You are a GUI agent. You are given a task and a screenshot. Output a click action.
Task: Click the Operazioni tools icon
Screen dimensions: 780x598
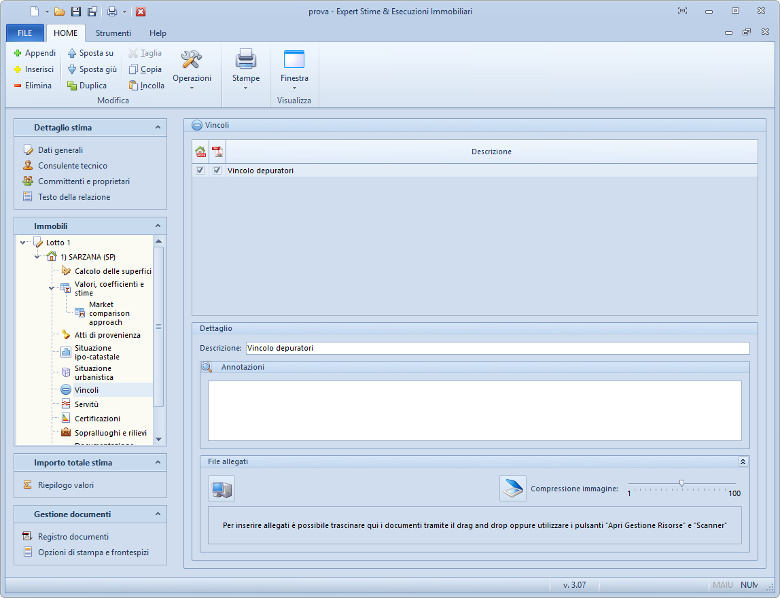coord(192,60)
